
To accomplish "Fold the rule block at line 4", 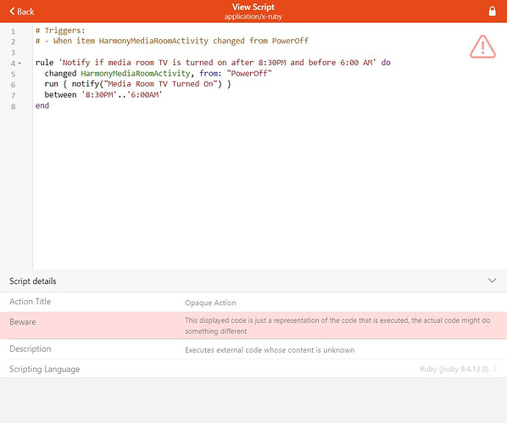I will click(x=19, y=64).
